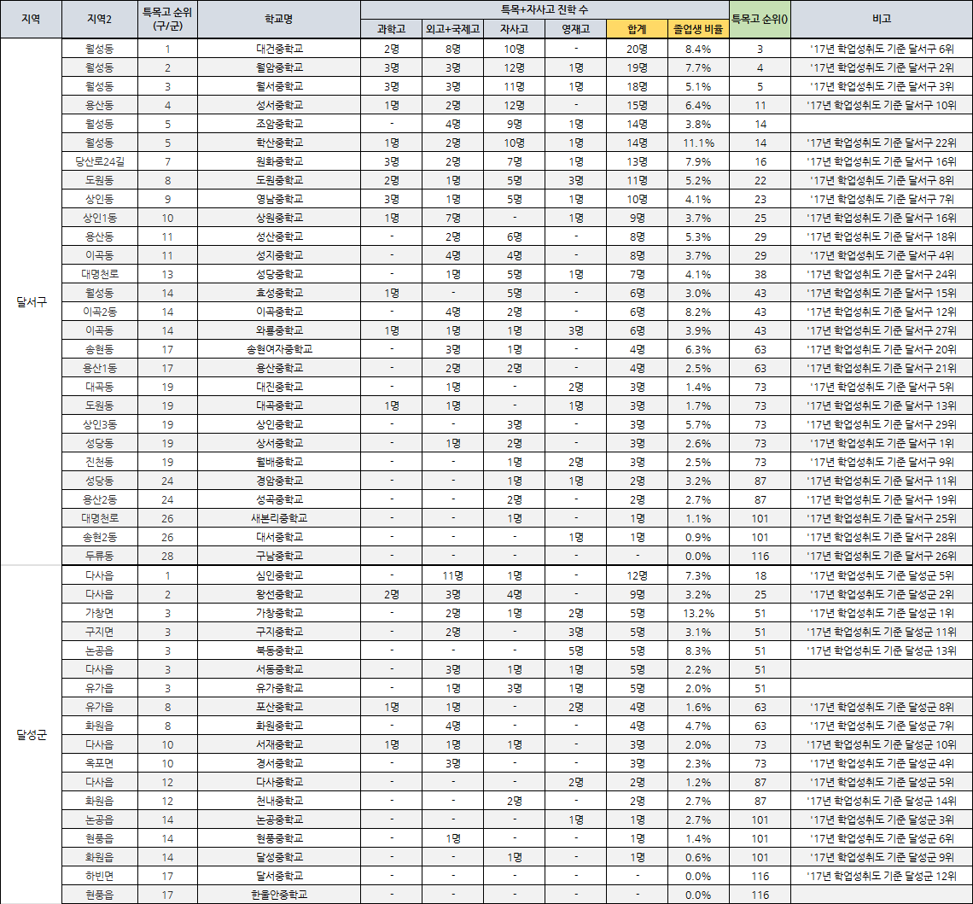
Task: Select the 영재고 column header
Action: pos(575,29)
